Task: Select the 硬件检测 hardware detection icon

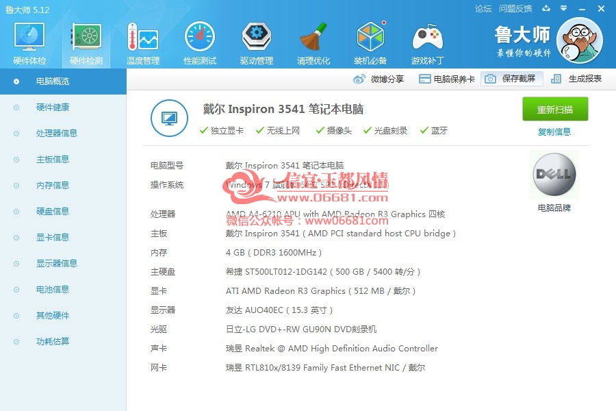Action: pos(86,43)
